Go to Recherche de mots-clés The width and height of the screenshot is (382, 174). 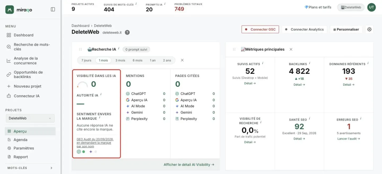click(31, 47)
